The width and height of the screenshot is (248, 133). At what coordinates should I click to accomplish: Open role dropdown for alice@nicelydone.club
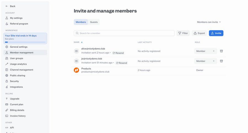206,51
